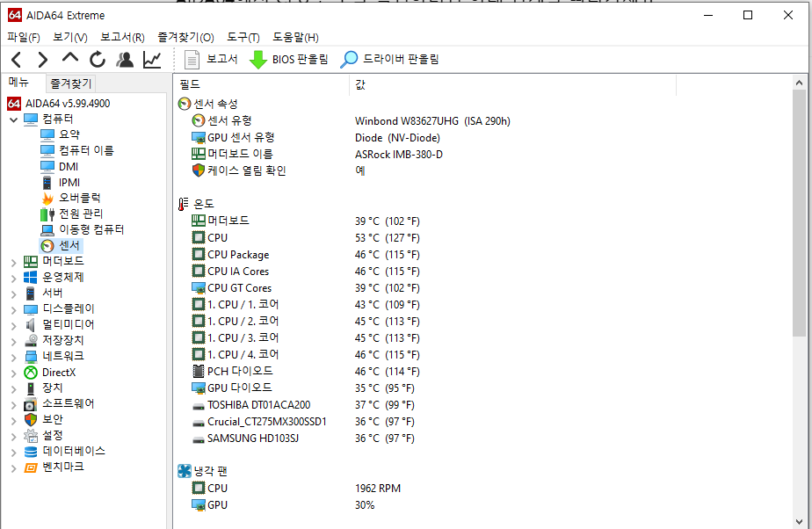
Task: Click the 네트워크 network icon in tree
Action: coord(31,357)
